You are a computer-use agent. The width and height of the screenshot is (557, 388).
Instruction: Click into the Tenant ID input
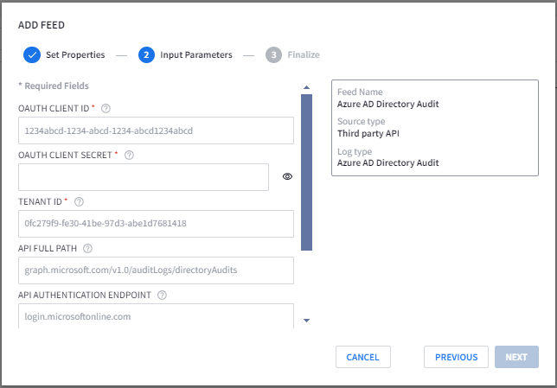(156, 224)
